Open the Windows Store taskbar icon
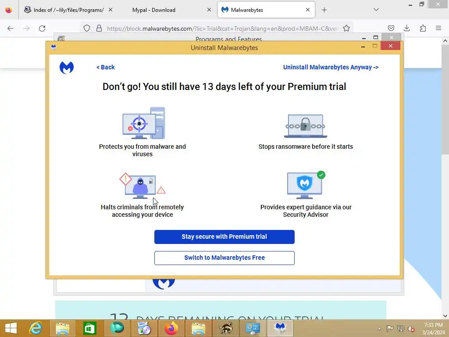Screen dimensions: 449x337 [89, 328]
